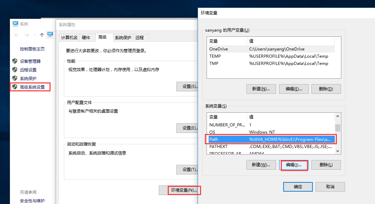Click 编辑(E)... for user variables
Viewport: 375px width, 204px height.
tap(294, 89)
